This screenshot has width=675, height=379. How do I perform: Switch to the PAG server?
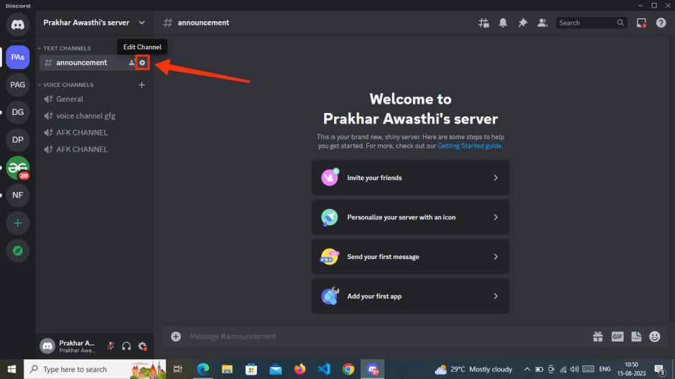click(18, 85)
